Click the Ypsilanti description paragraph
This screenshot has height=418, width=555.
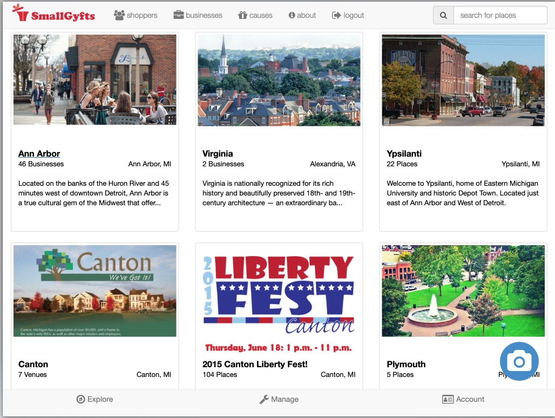click(463, 193)
